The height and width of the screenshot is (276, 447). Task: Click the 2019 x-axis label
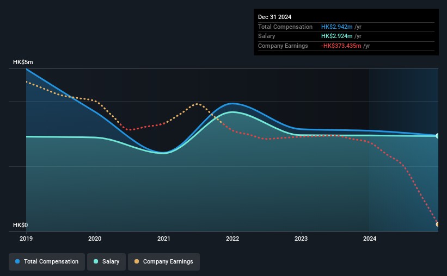pos(26,239)
